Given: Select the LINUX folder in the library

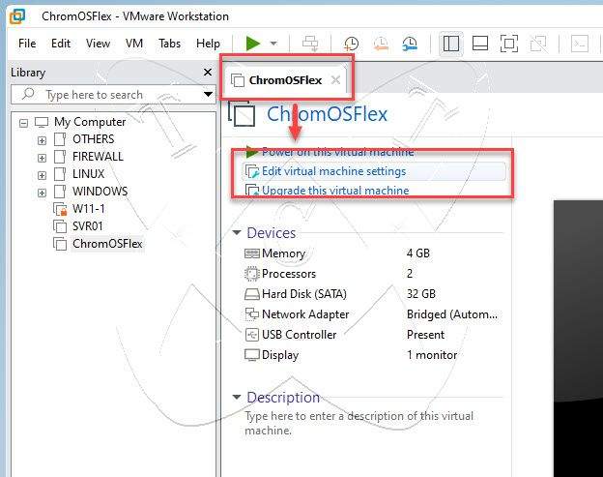Looking at the screenshot, I should point(88,174).
